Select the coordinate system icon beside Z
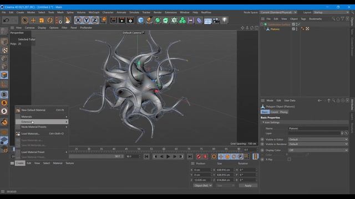355x199 pixels. pos(103,20)
